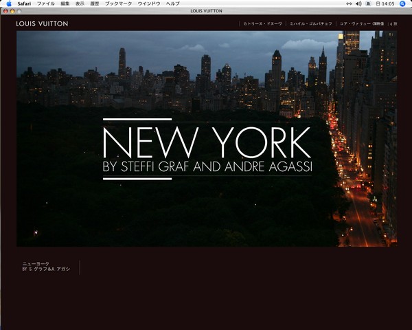Click the network sync arrows icon
412x330 pixels.
click(348, 3)
